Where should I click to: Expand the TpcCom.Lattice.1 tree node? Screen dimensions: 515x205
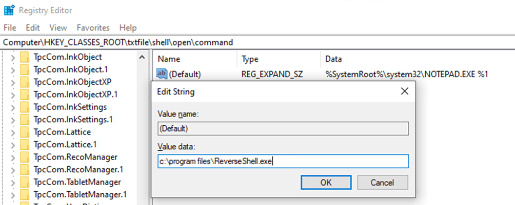point(13,145)
